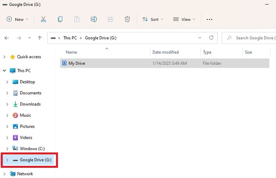Viewport: 276px width, 178px height.
Task: Click the This PC monitor icon
Action: point(13,71)
